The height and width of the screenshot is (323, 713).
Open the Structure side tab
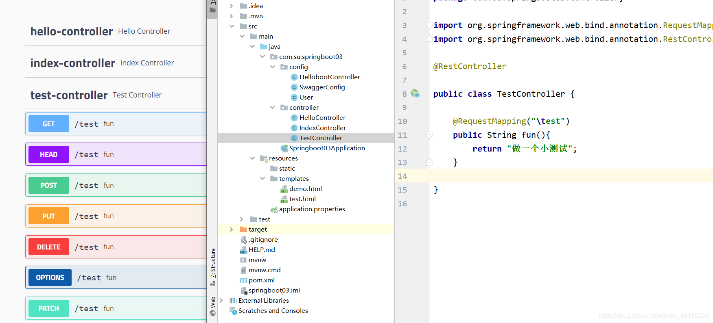pyautogui.click(x=212, y=267)
